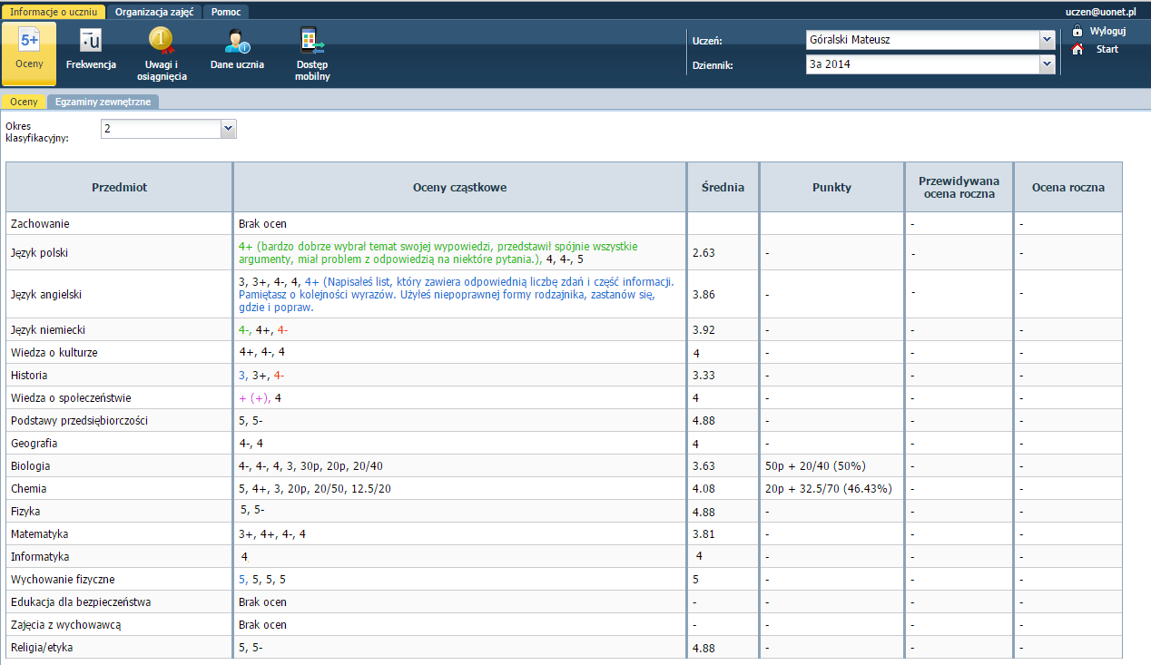Click the Biologia row label
Image resolution: width=1151 pixels, height=665 pixels.
point(30,466)
